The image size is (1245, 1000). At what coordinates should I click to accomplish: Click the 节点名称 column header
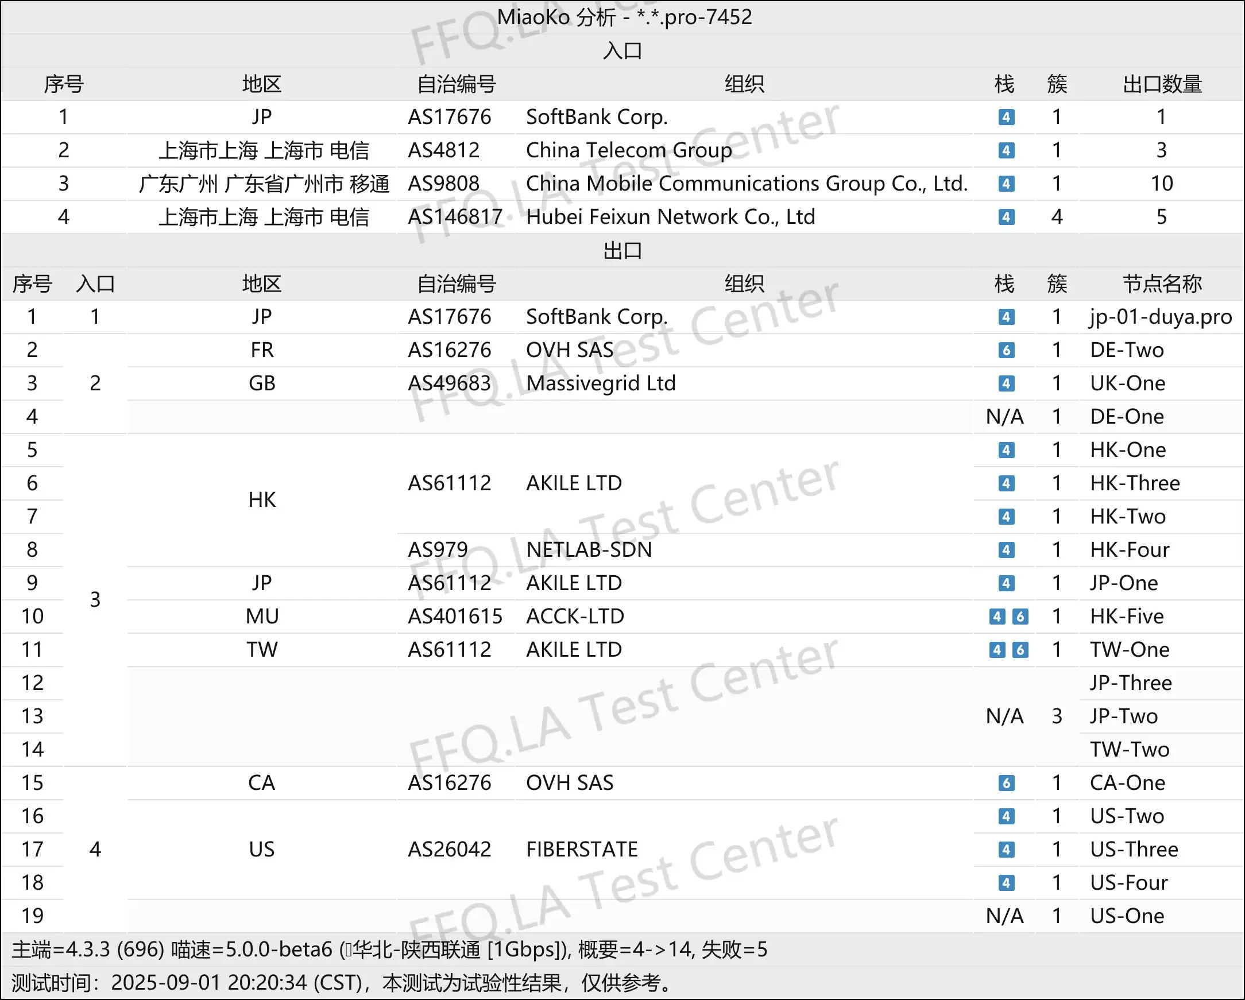coord(1162,284)
